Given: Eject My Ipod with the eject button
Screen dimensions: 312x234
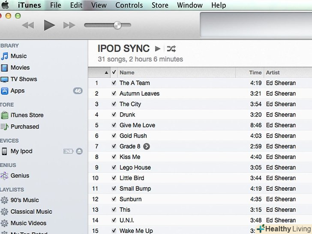Looking at the screenshot, I should [x=79, y=151].
